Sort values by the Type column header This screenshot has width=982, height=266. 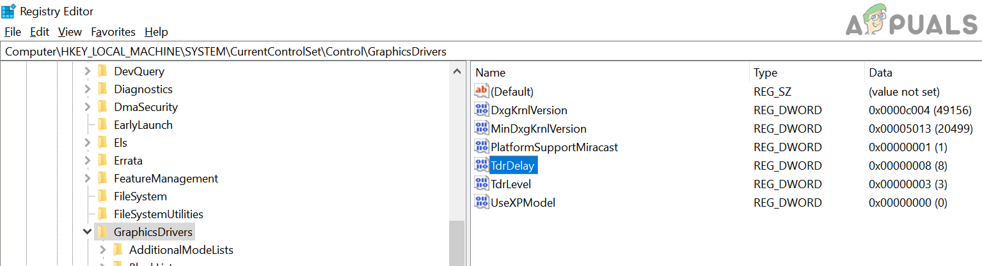pyautogui.click(x=765, y=73)
